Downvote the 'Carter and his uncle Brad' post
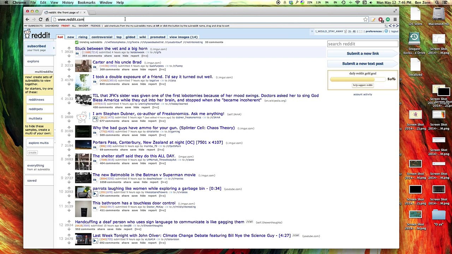 (69, 69)
